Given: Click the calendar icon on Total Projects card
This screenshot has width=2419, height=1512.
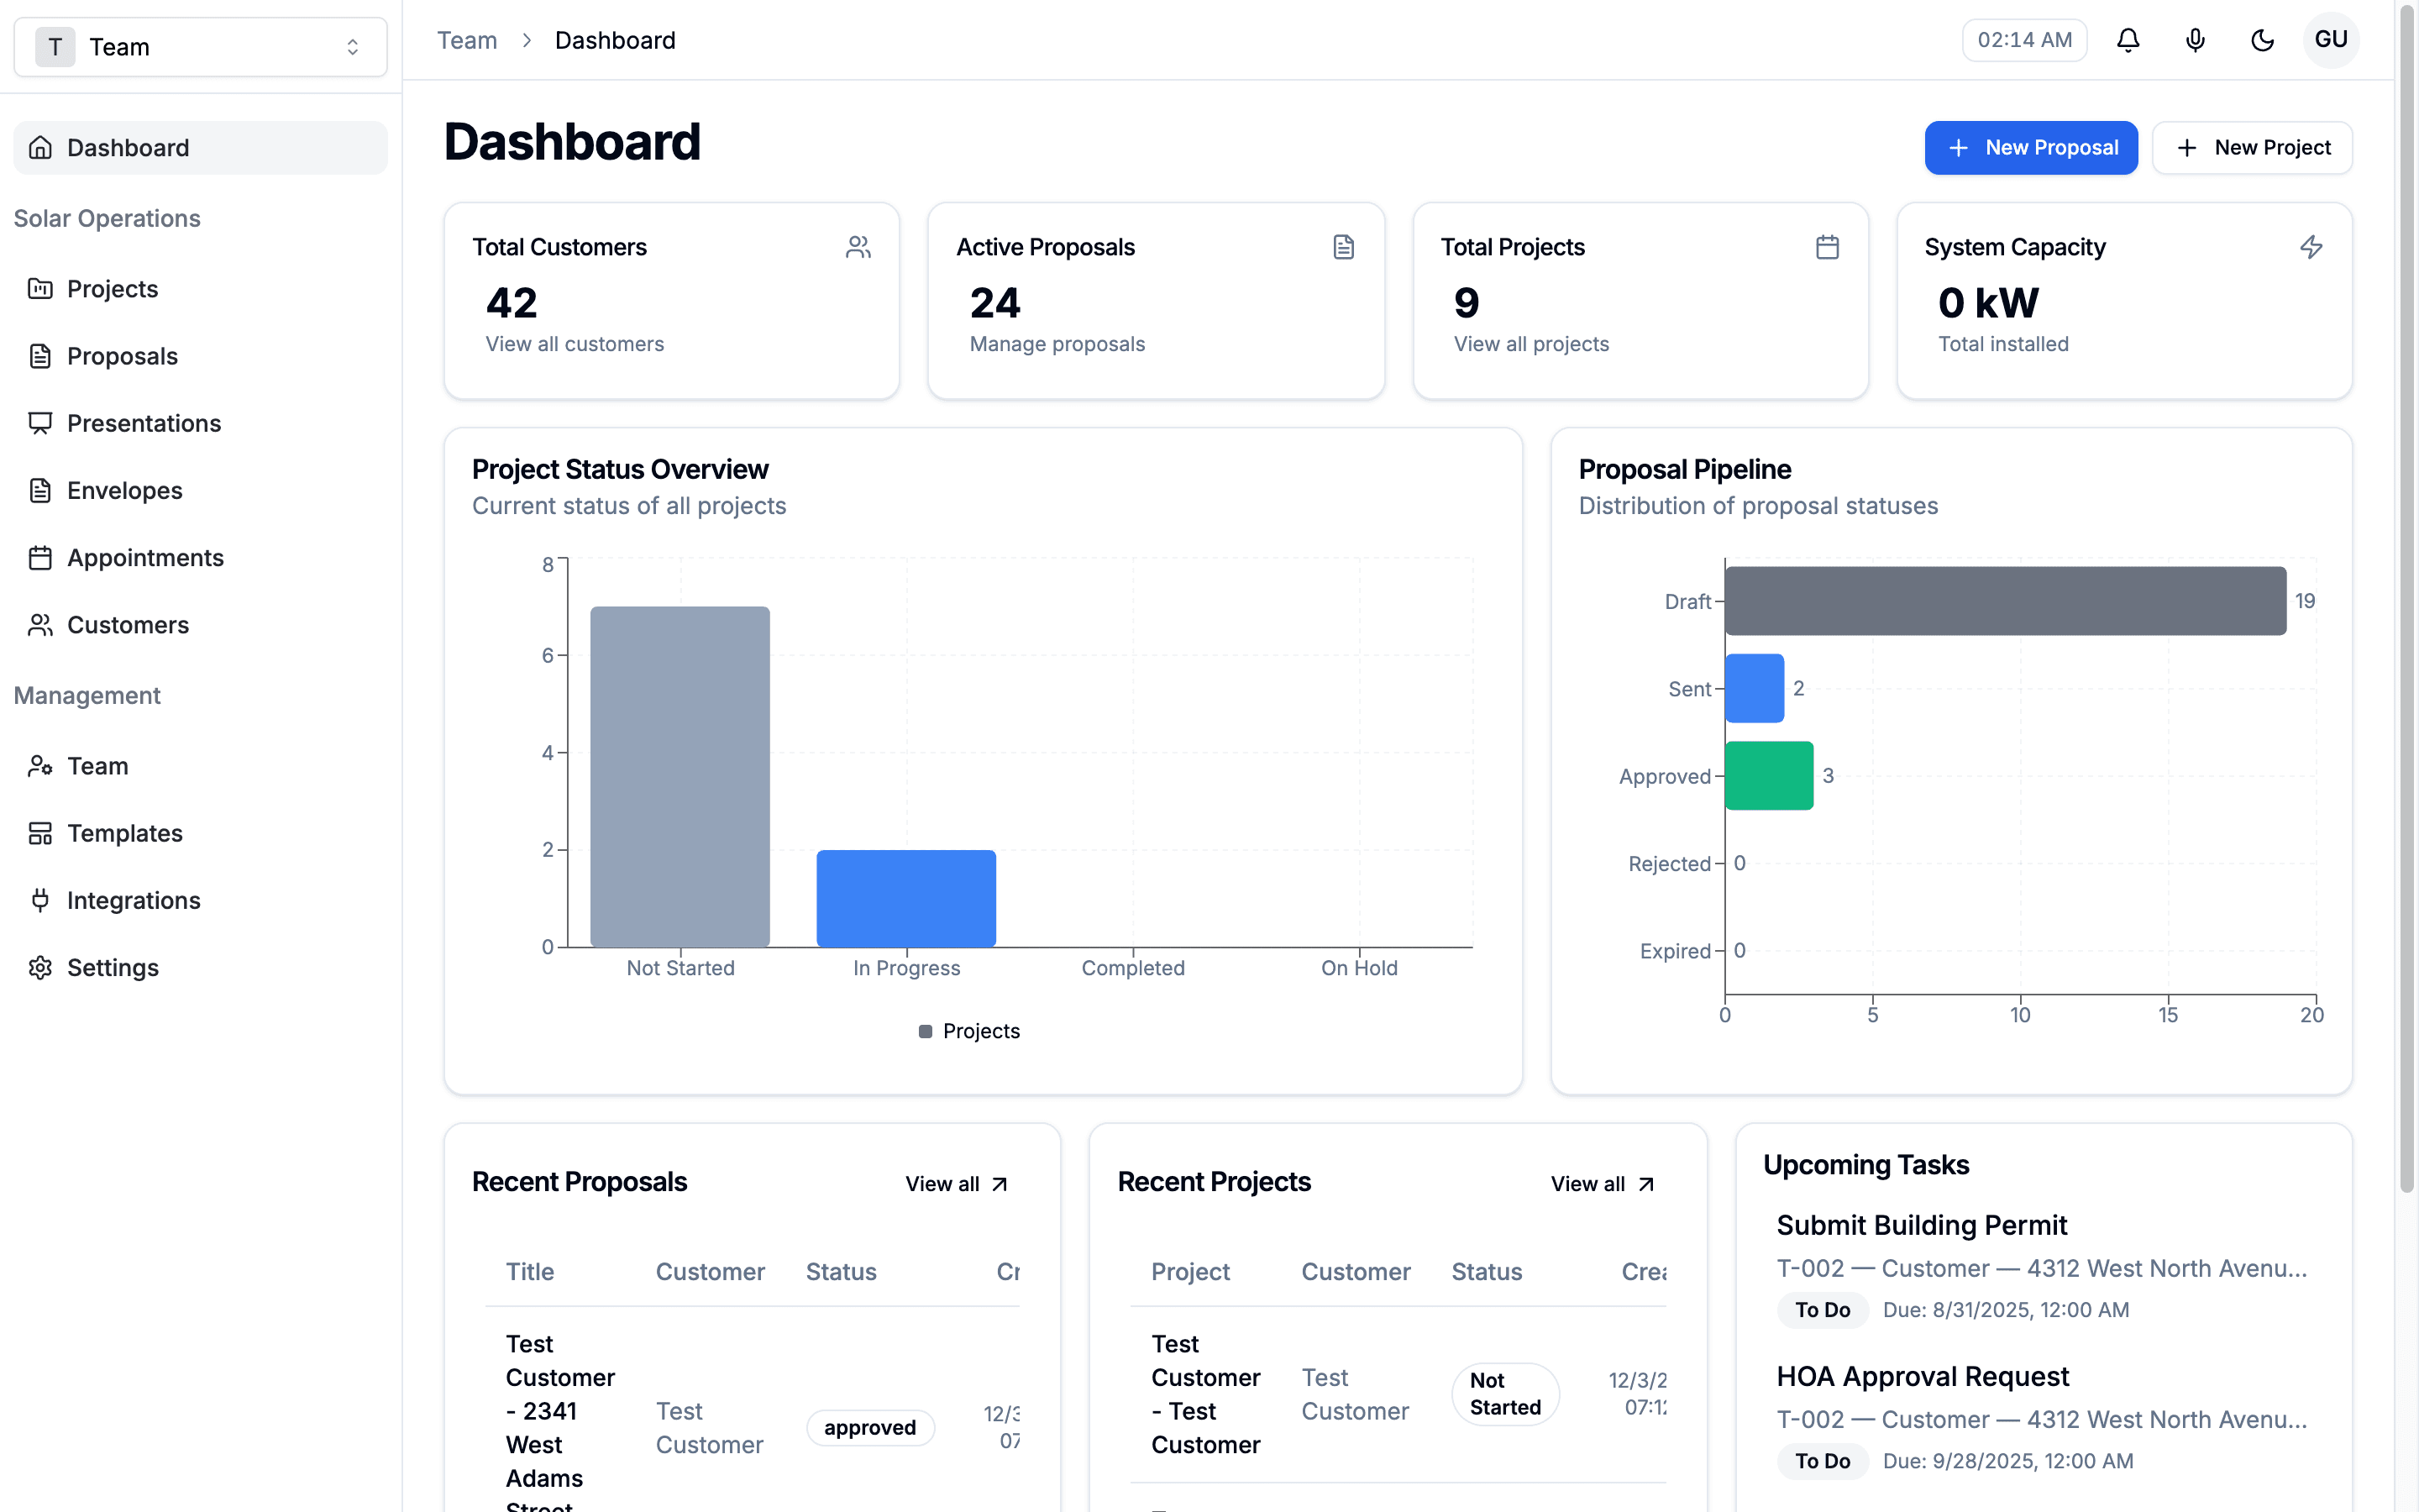Looking at the screenshot, I should [x=1827, y=247].
